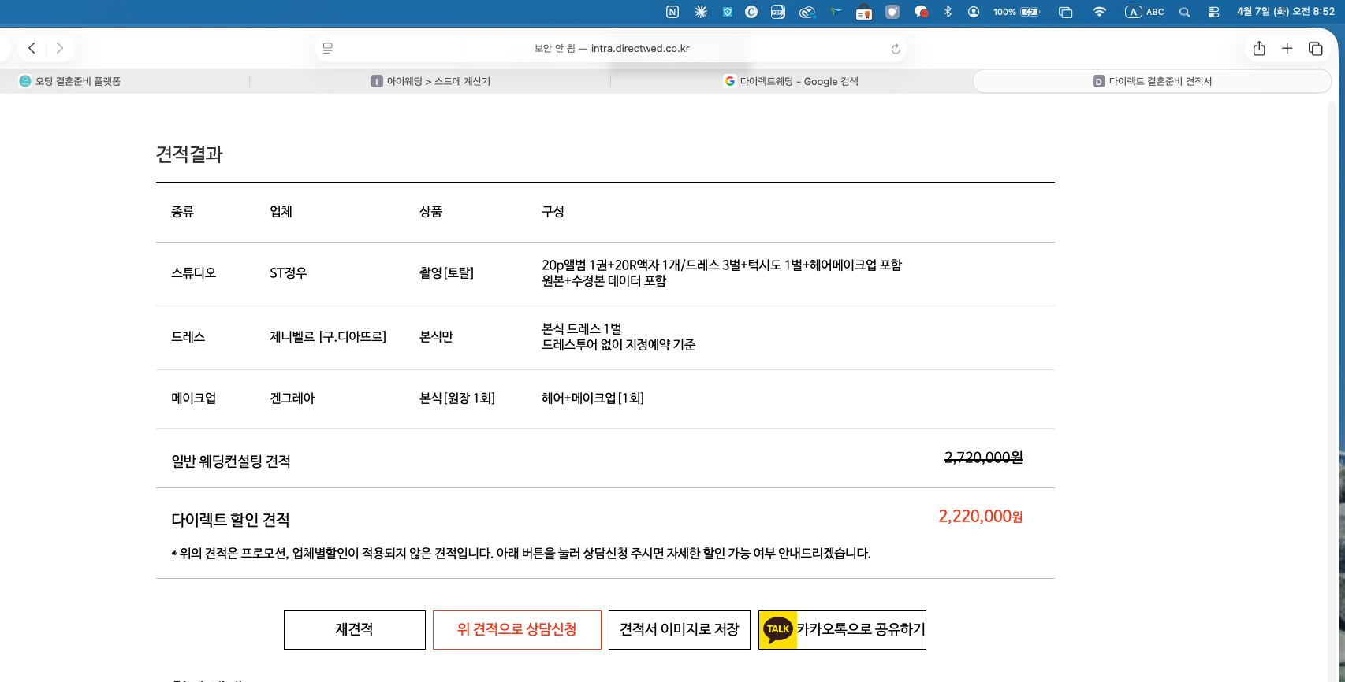Click the 다이렉트 할인 견적 label
The image size is (1345, 682).
pyautogui.click(x=230, y=520)
